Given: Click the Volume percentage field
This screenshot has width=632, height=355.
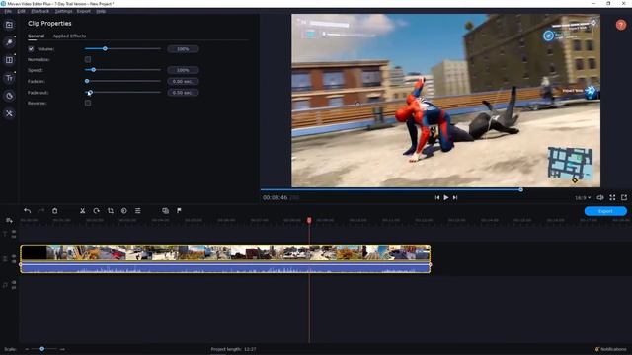Looking at the screenshot, I should point(183,49).
